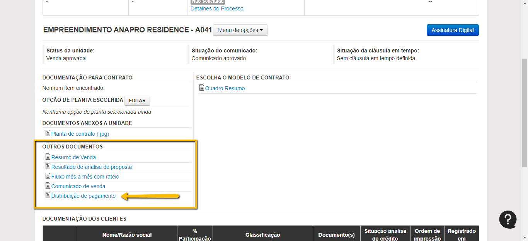Viewport: 528px width, 241px height.
Task: Click the file icon next to Planta de contrato
Action: pos(48,133)
